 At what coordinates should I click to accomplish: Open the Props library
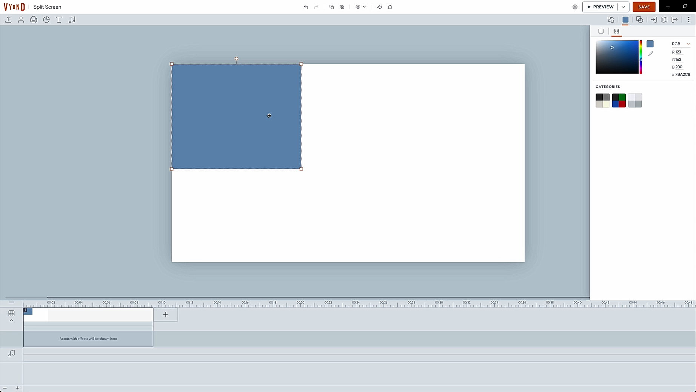(34, 20)
